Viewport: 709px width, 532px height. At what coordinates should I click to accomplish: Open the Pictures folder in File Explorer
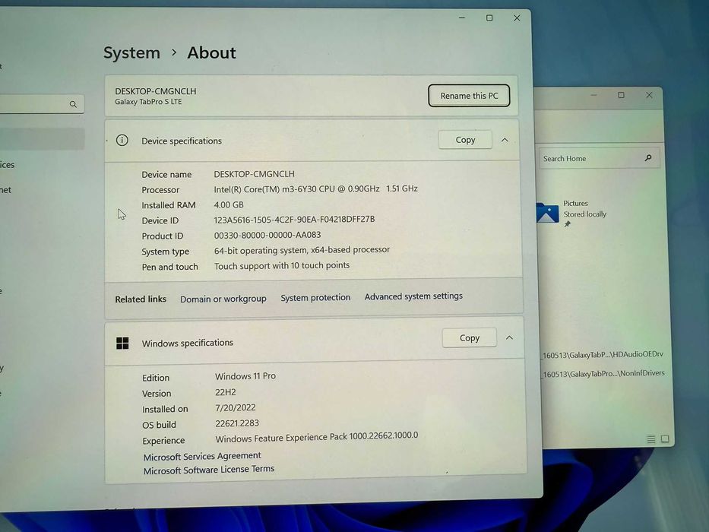pyautogui.click(x=571, y=213)
